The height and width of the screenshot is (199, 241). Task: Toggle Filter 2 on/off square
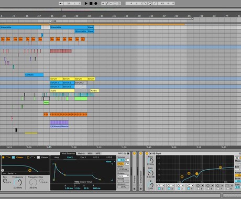pyautogui.click(x=28, y=158)
